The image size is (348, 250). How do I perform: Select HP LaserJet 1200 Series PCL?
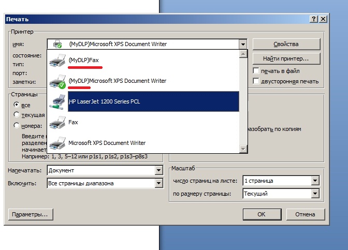point(143,101)
